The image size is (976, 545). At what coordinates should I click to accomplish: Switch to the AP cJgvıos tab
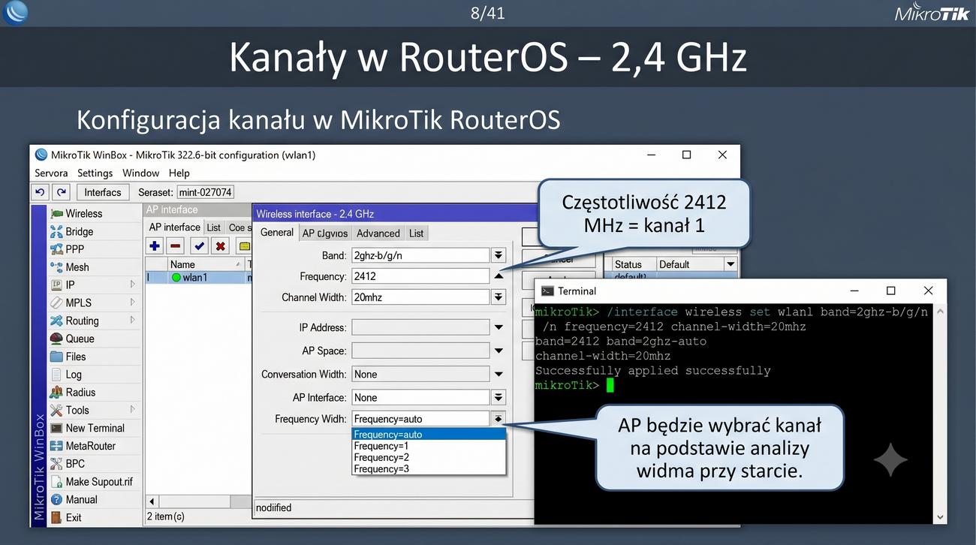click(325, 233)
